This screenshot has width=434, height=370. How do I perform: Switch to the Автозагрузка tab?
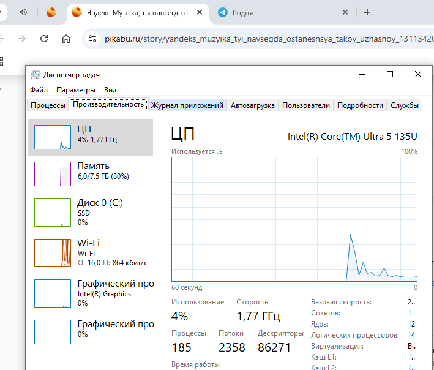click(x=252, y=105)
